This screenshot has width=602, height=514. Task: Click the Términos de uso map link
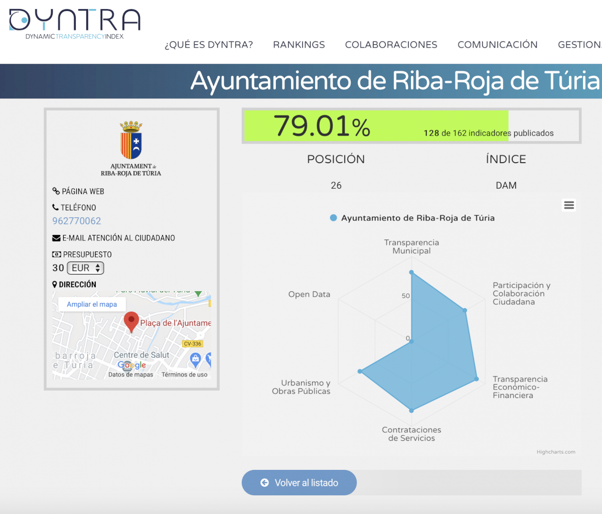pos(184,374)
